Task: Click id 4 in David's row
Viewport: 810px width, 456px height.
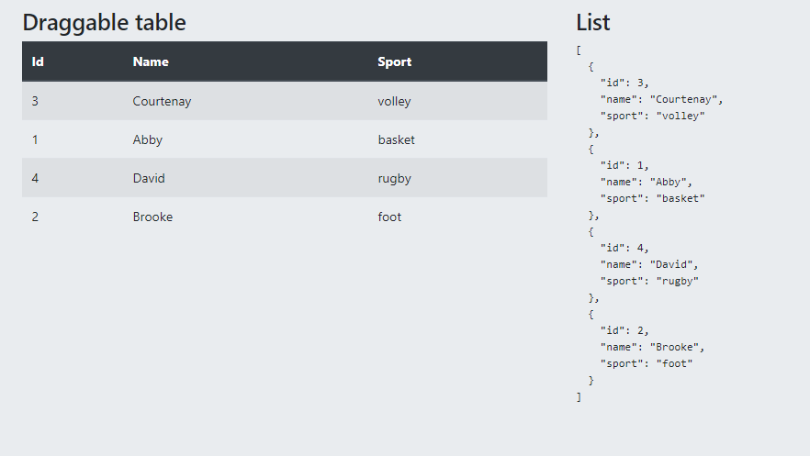Action: 35,178
